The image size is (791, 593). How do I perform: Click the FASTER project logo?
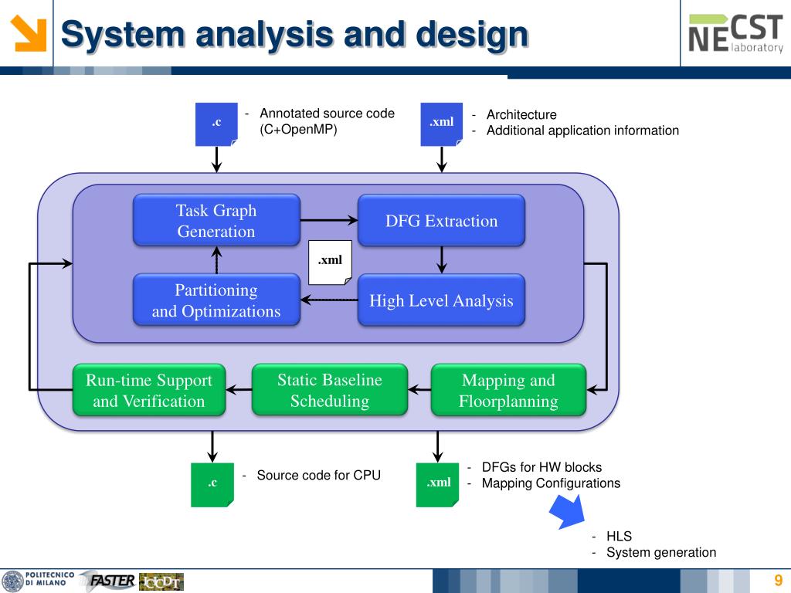tap(108, 581)
